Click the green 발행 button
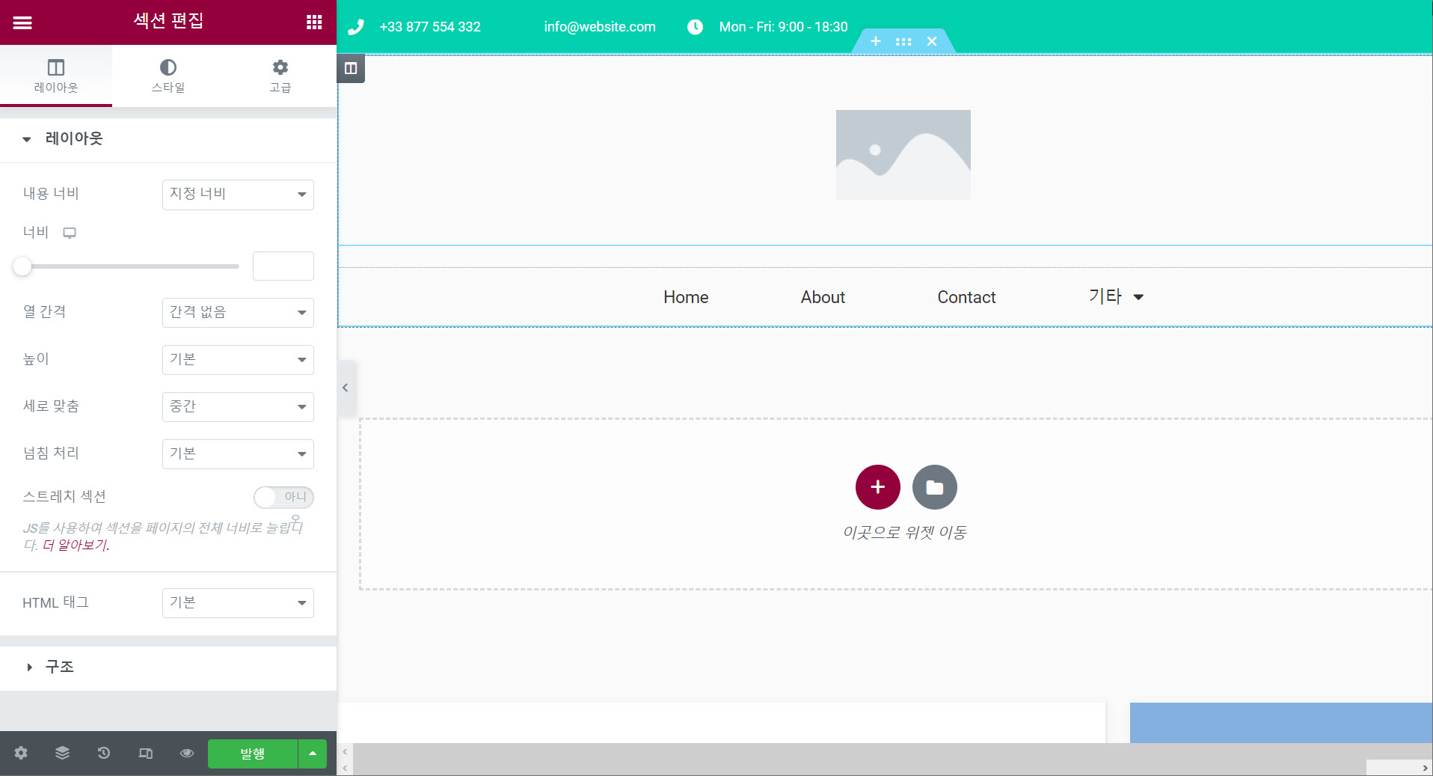This screenshot has width=1433, height=776. [x=252, y=754]
